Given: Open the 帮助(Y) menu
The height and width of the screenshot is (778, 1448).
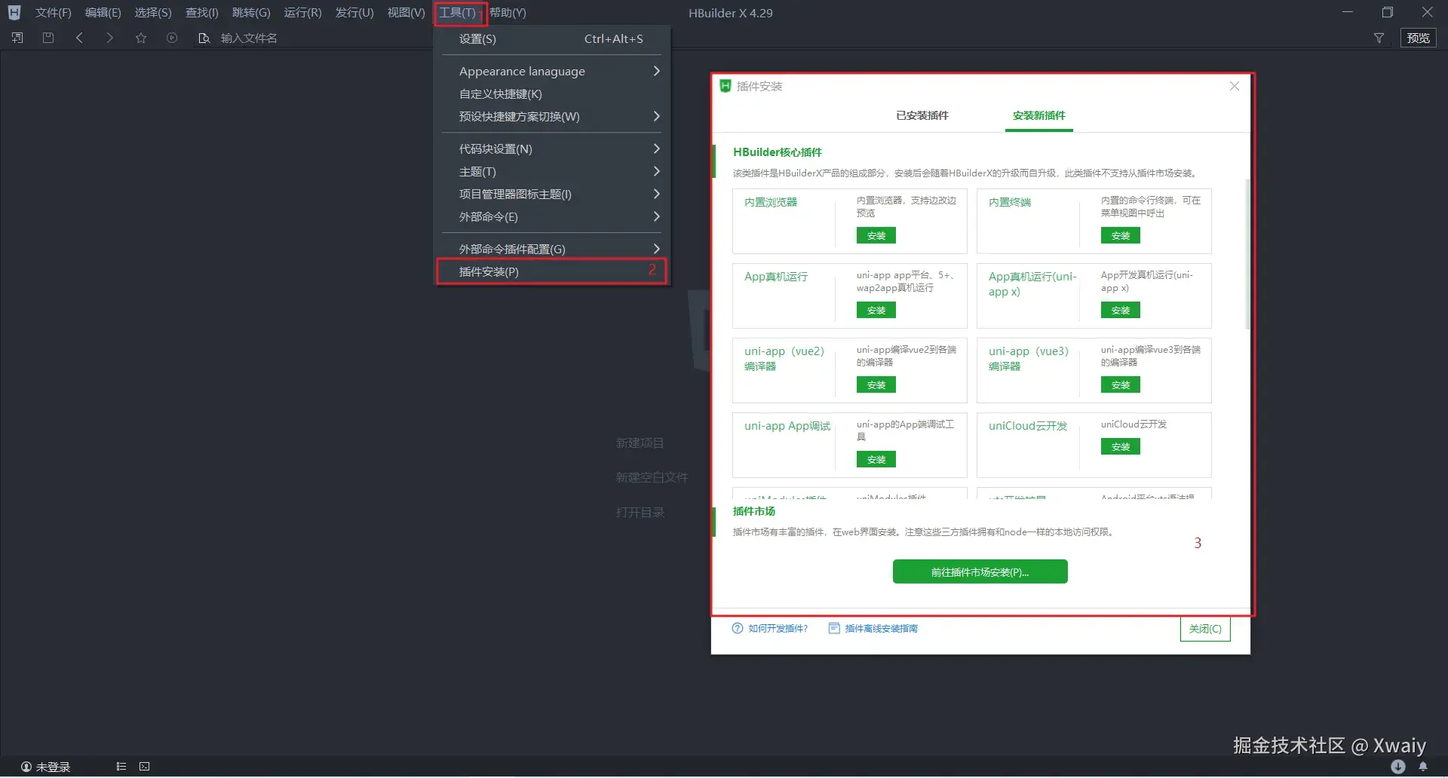Looking at the screenshot, I should tap(508, 13).
